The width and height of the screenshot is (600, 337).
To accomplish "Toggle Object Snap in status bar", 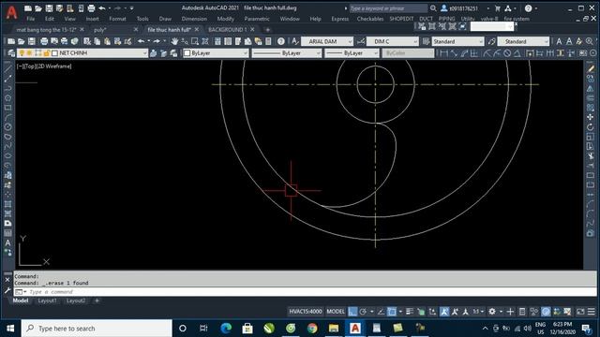I will click(392, 312).
